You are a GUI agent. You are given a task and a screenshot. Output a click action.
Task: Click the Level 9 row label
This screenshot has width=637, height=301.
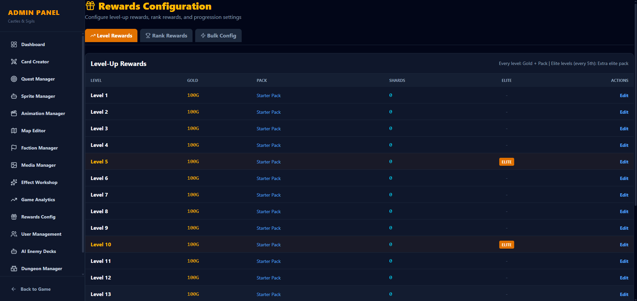(x=99, y=228)
